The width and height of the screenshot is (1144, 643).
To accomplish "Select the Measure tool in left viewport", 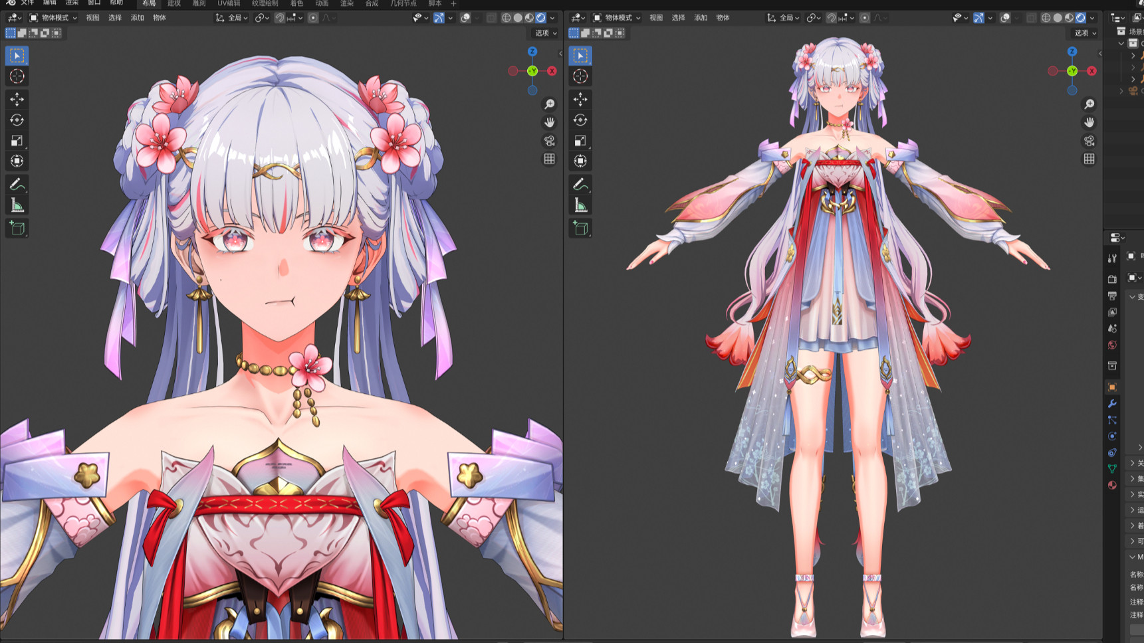I will point(17,205).
